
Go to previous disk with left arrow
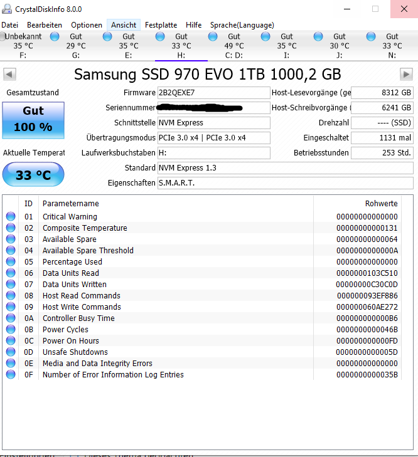9,75
